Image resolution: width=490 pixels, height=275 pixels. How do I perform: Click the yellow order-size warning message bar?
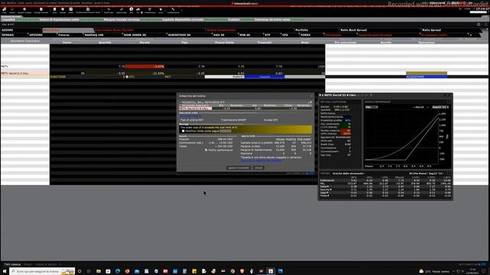click(x=245, y=129)
